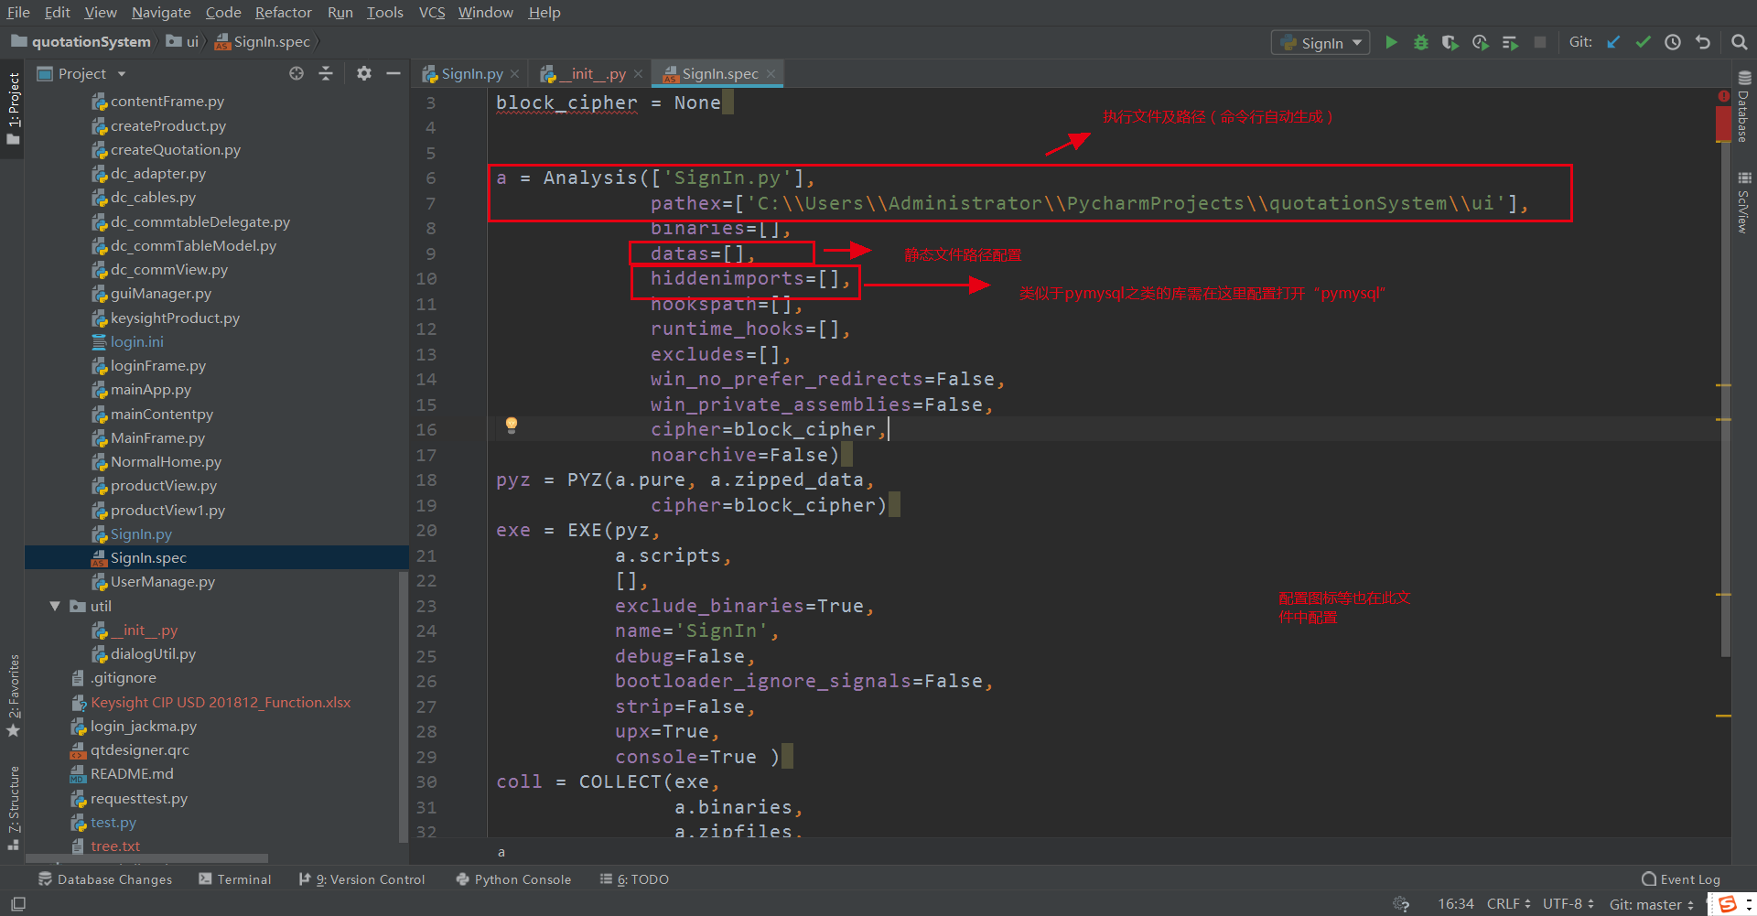This screenshot has height=916, width=1757.
Task: Click the project tree horizontal scrollbar
Action: pyautogui.click(x=146, y=858)
